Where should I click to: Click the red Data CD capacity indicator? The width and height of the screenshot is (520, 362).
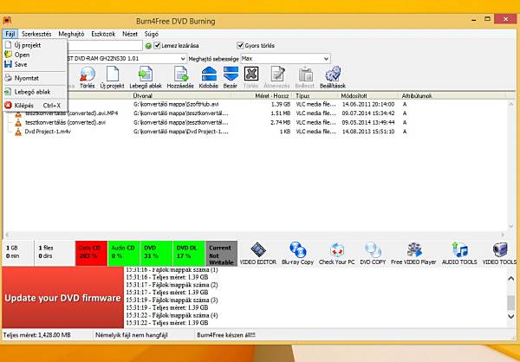pos(91,253)
